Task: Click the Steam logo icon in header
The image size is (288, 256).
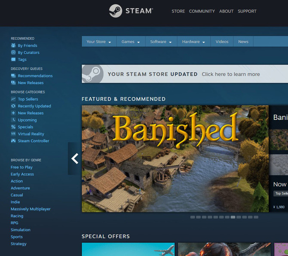Action: pyautogui.click(x=116, y=11)
